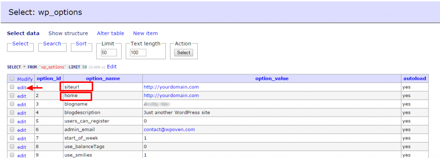The width and height of the screenshot is (440, 158).
Task: Open the Select data tab
Action: 23,33
